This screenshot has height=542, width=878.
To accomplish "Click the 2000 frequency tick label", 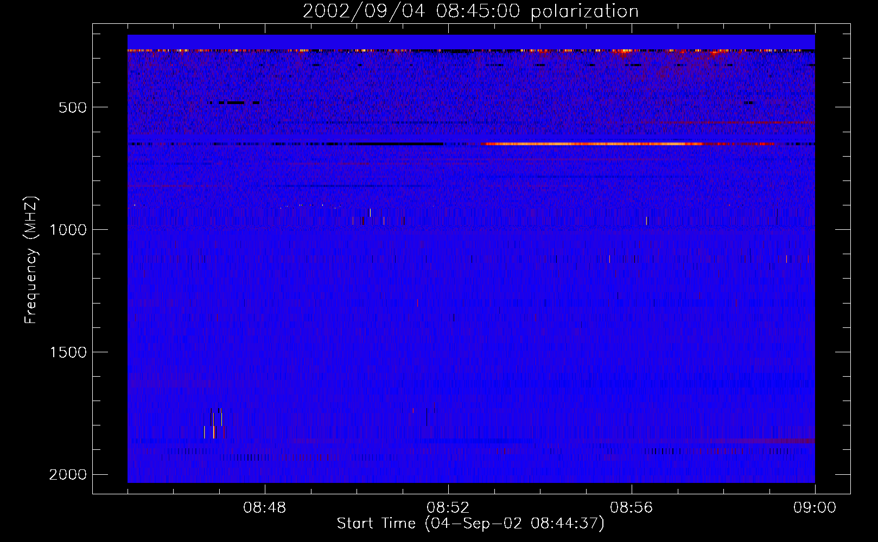I will tap(68, 475).
